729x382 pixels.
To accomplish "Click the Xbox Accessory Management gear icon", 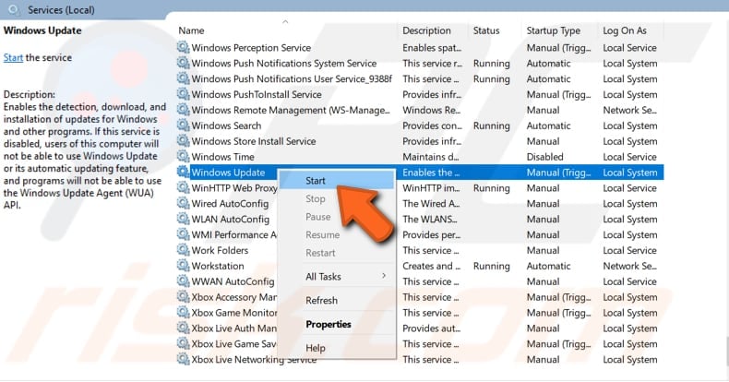I will pos(184,296).
